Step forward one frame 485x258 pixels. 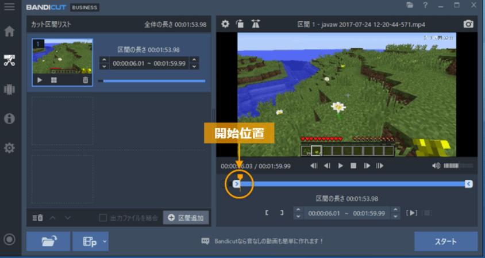pos(367,166)
